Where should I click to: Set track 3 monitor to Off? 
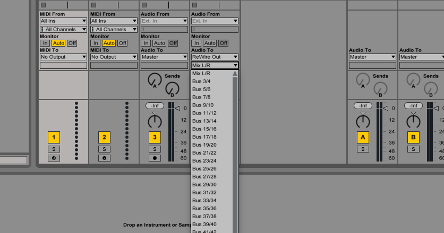173,43
